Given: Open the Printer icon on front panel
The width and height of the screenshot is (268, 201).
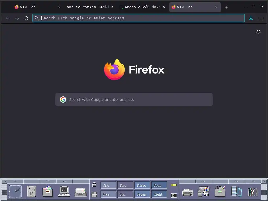Looking at the screenshot, I should [x=187, y=192].
